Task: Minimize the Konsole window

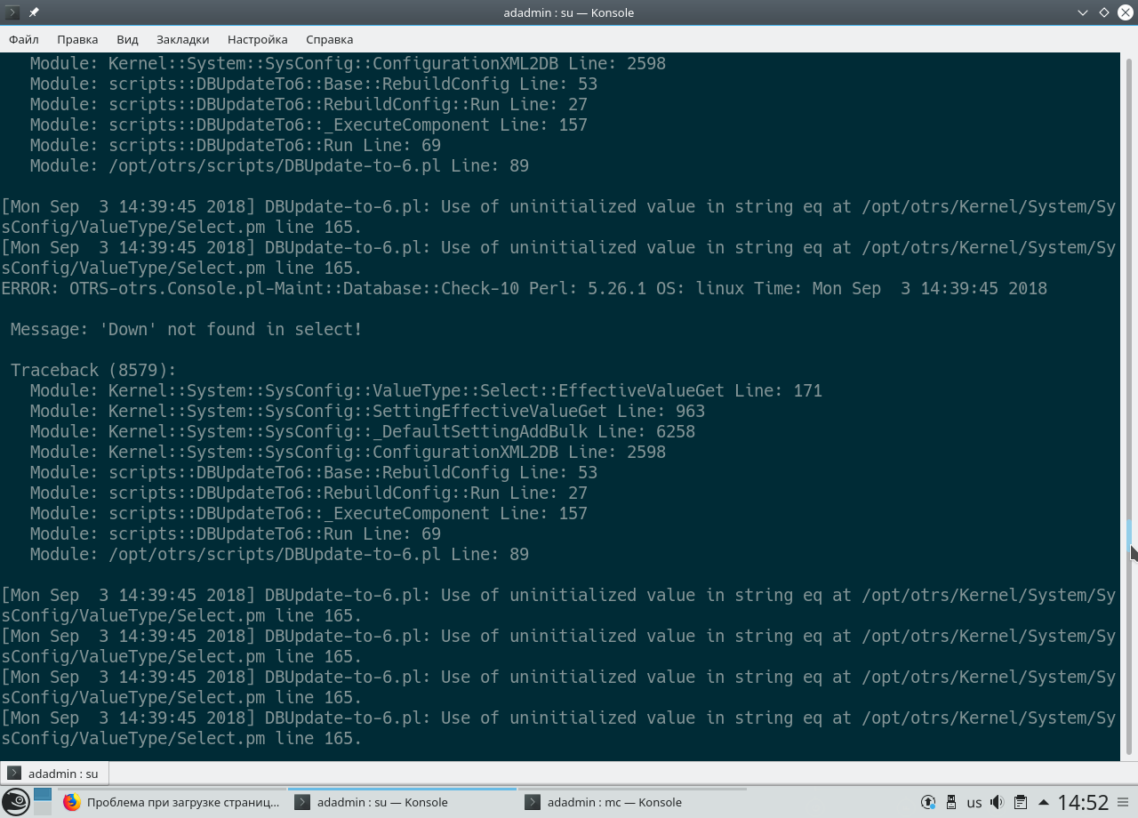Action: point(1082,12)
